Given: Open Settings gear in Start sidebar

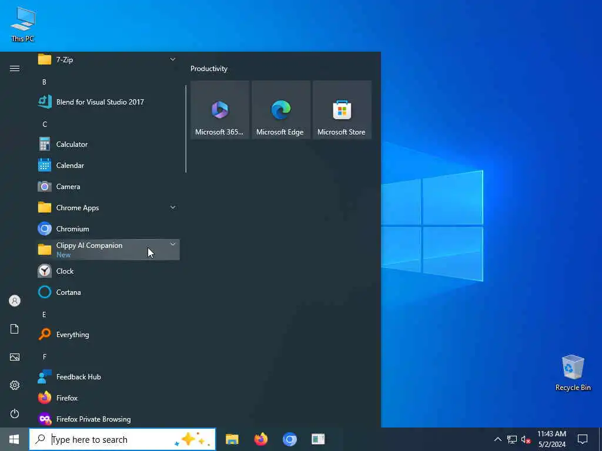Looking at the screenshot, I should point(15,385).
